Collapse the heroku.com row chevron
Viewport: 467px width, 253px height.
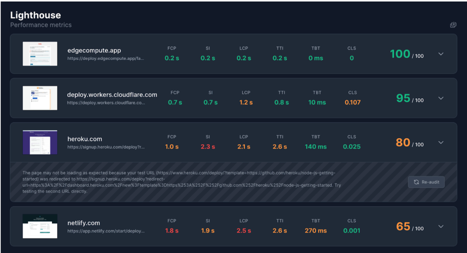coord(441,143)
